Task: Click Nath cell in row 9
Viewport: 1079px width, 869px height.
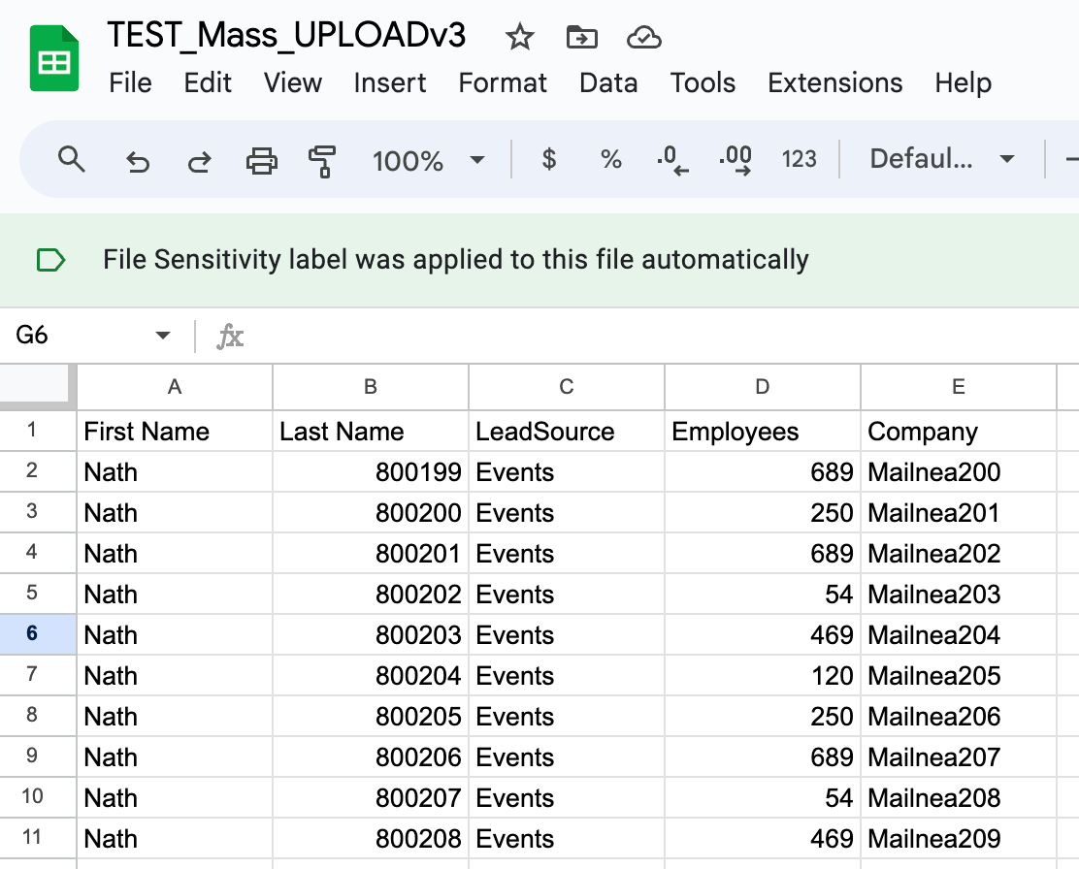Action: pyautogui.click(x=175, y=756)
